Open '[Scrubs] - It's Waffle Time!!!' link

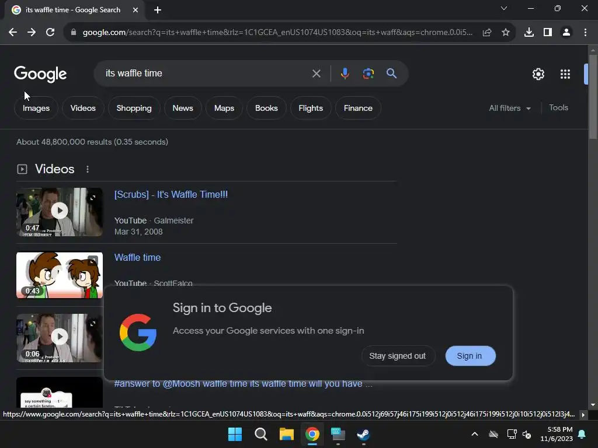(x=171, y=195)
